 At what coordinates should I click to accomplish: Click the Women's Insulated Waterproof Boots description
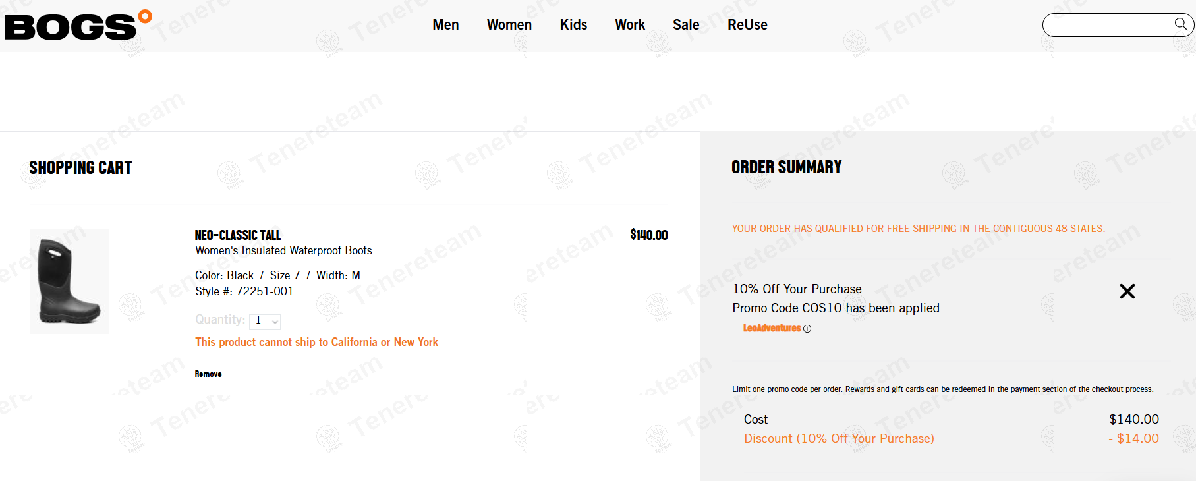pos(283,250)
